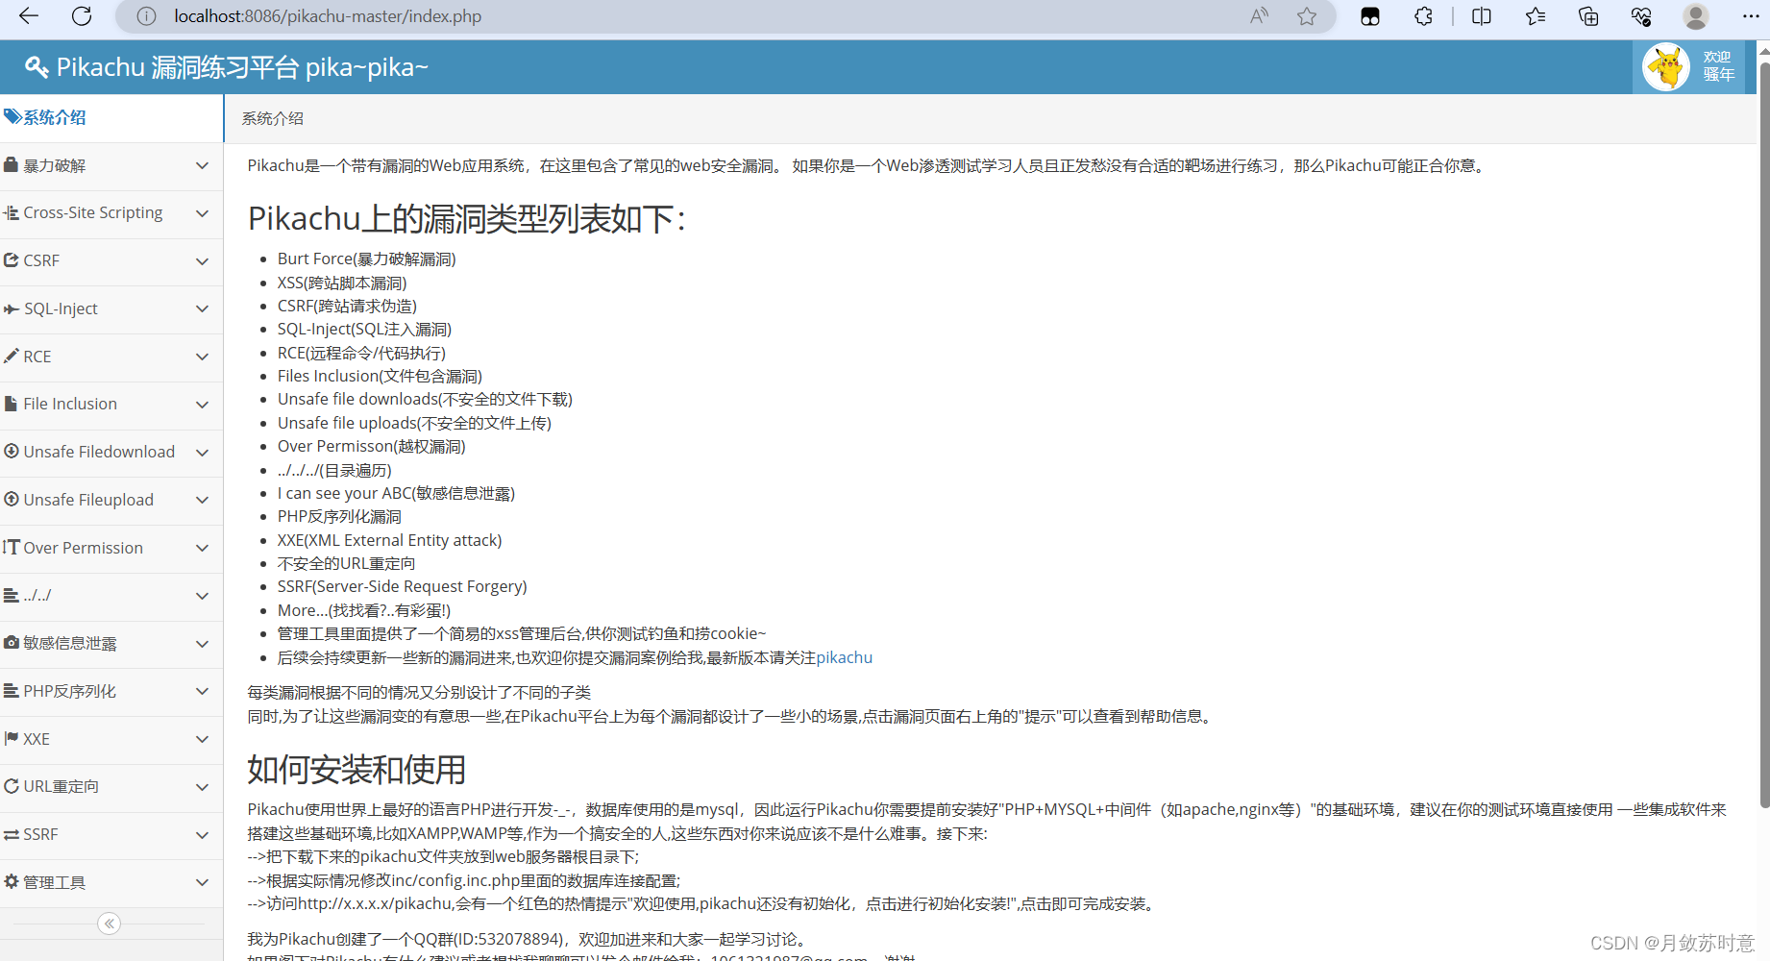Viewport: 1770px width, 961px height.
Task: Click the 'Burt Force(暴力破解漏洞)' list entry
Action: [366, 259]
